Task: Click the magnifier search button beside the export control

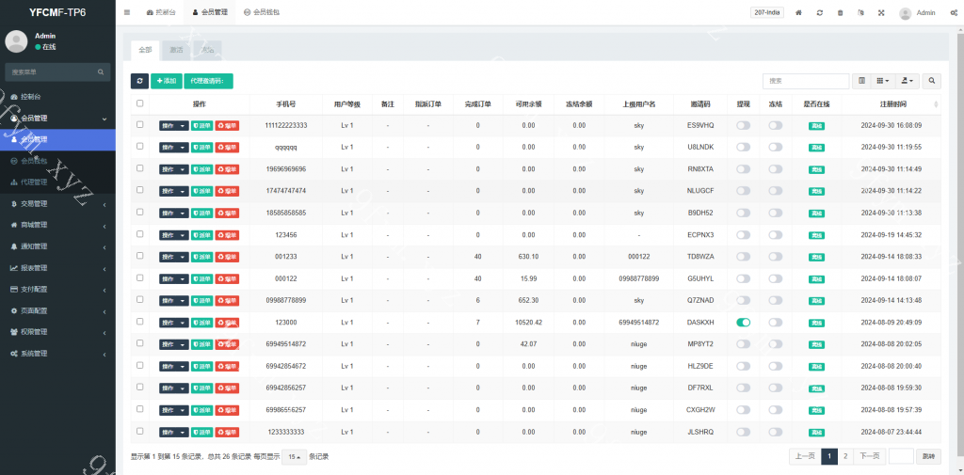Action: pyautogui.click(x=932, y=81)
